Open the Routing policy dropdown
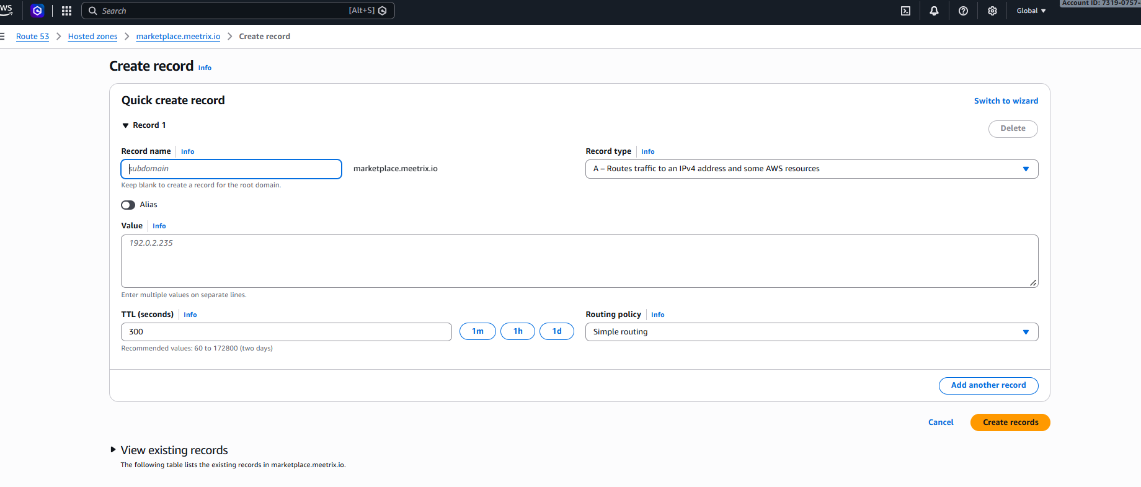The image size is (1141, 487). [812, 332]
